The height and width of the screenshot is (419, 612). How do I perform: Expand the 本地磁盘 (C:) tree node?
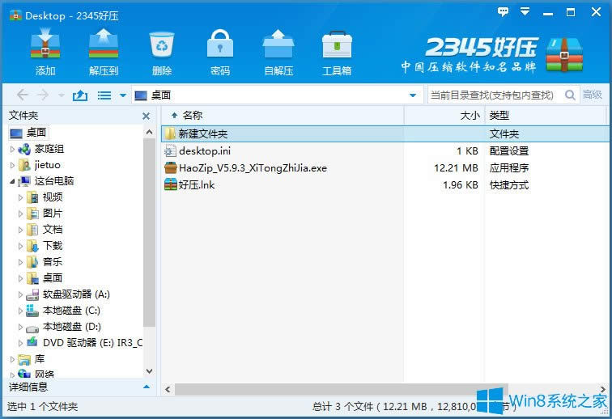[22, 311]
